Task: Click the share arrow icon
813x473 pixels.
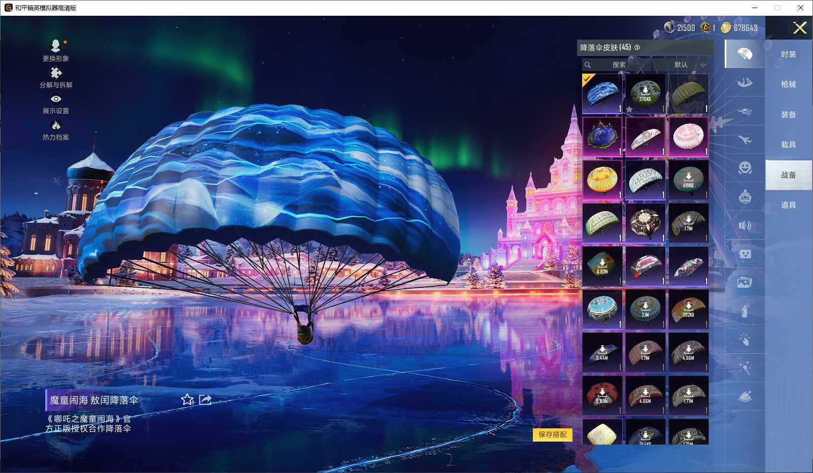Action: pos(205,400)
